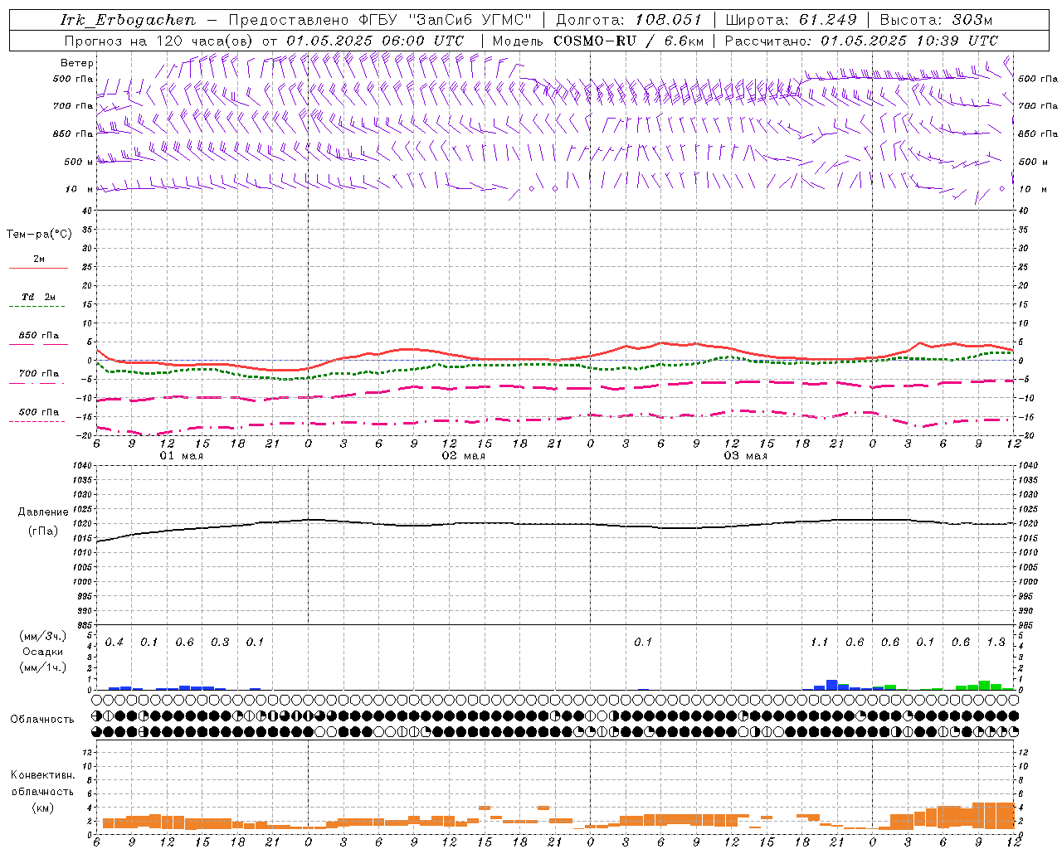This screenshot has width=1062, height=849.
Task: Click the 01 мая date label
Action: click(x=182, y=456)
